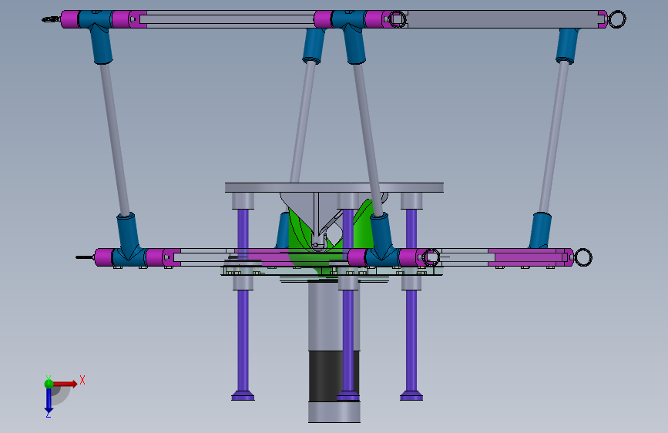The image size is (668, 433).
Task: Select the bottom gray cap of the central cylinder
Action: pos(334,412)
